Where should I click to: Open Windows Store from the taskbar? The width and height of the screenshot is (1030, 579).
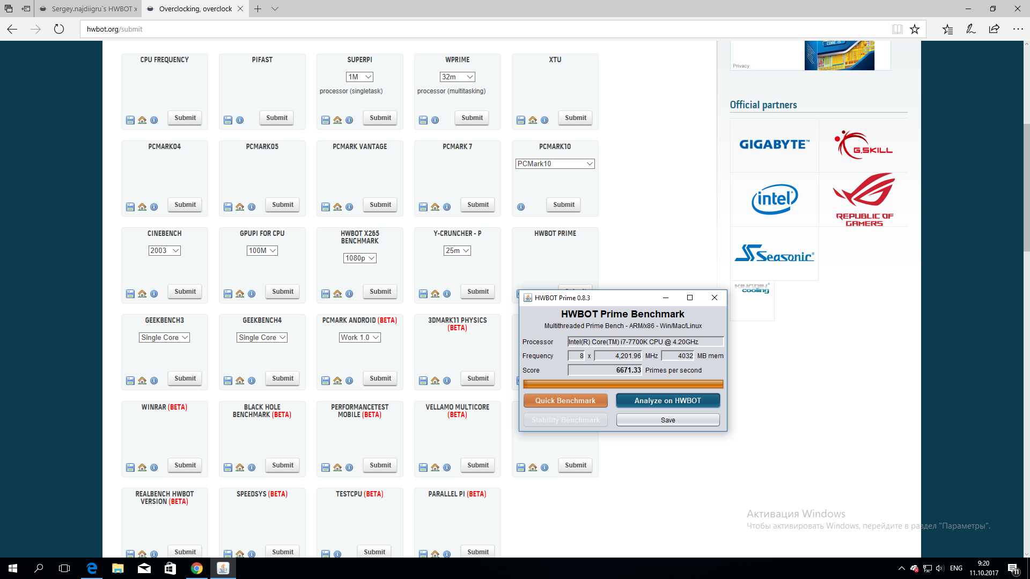click(171, 568)
